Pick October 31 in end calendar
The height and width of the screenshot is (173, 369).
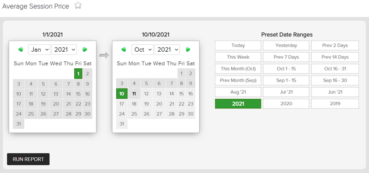point(122,124)
